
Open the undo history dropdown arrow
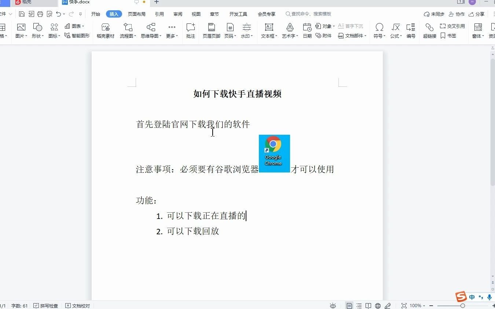(64, 14)
